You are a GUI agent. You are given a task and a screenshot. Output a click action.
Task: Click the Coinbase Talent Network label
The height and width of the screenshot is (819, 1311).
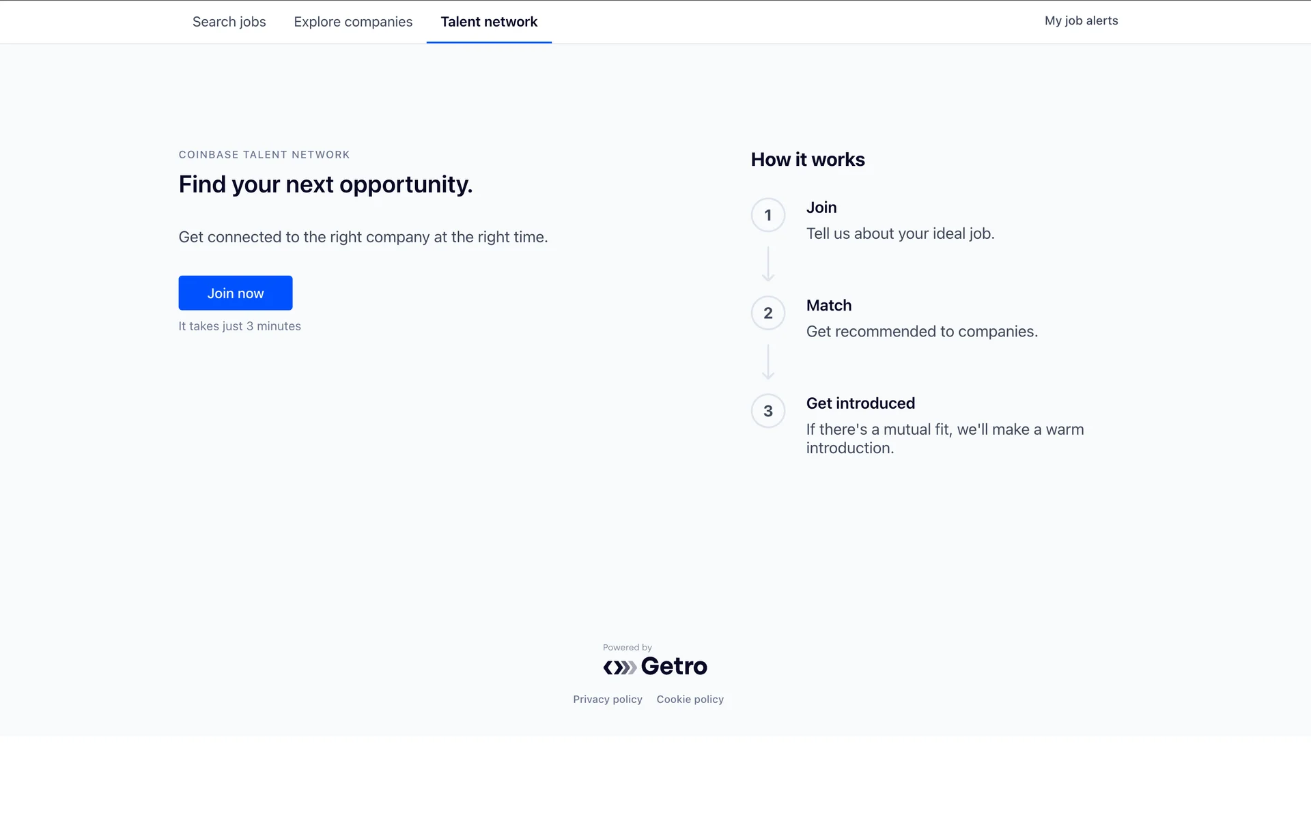click(264, 155)
